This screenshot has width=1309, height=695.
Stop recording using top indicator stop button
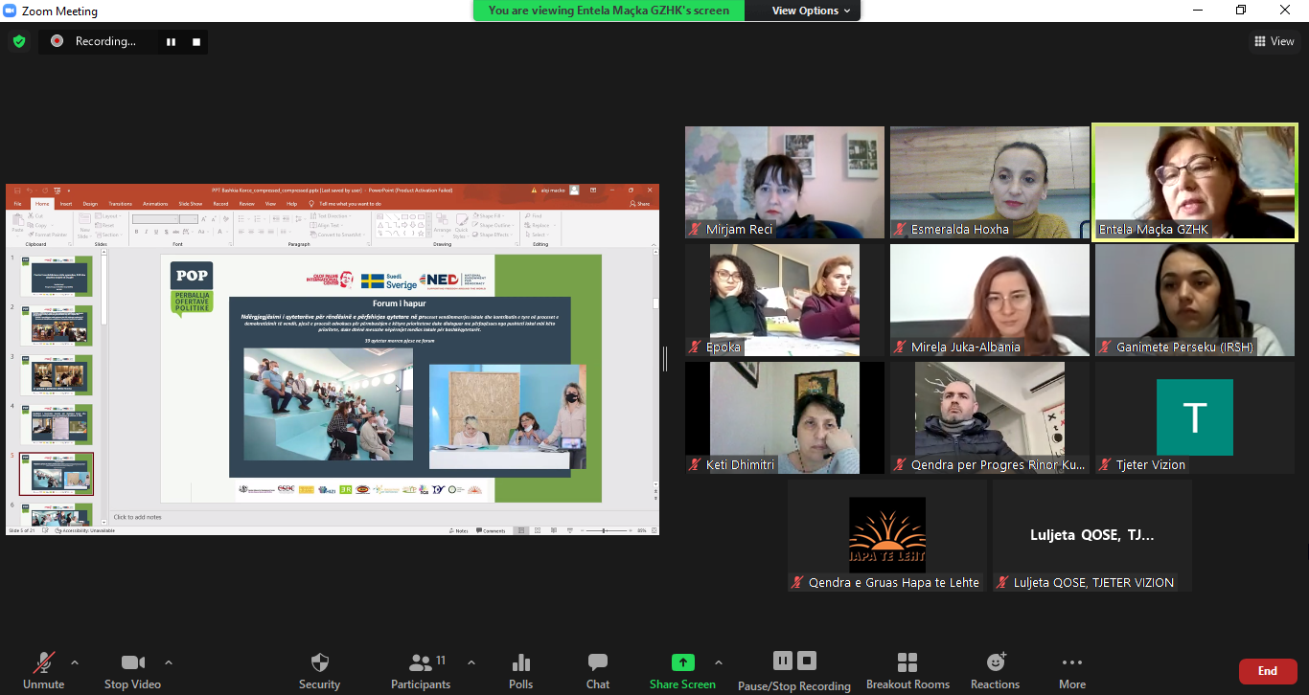[x=196, y=41]
